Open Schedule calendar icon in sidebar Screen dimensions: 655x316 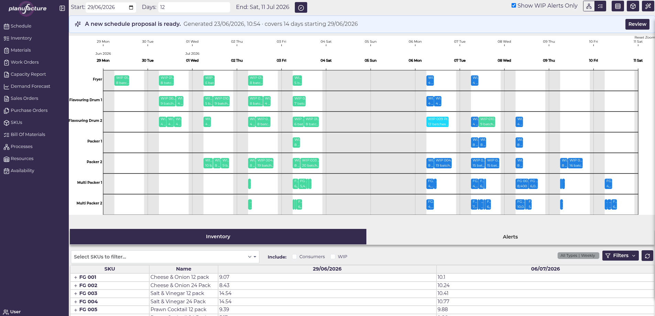coord(7,26)
